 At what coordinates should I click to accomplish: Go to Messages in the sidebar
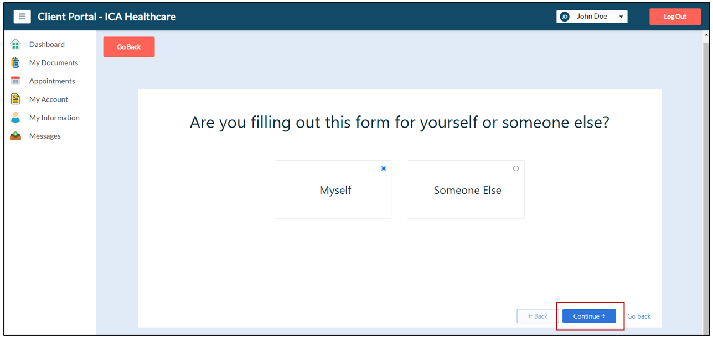pos(45,136)
